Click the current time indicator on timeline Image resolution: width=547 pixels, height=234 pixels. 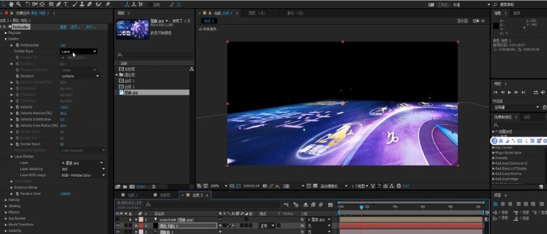click(361, 207)
